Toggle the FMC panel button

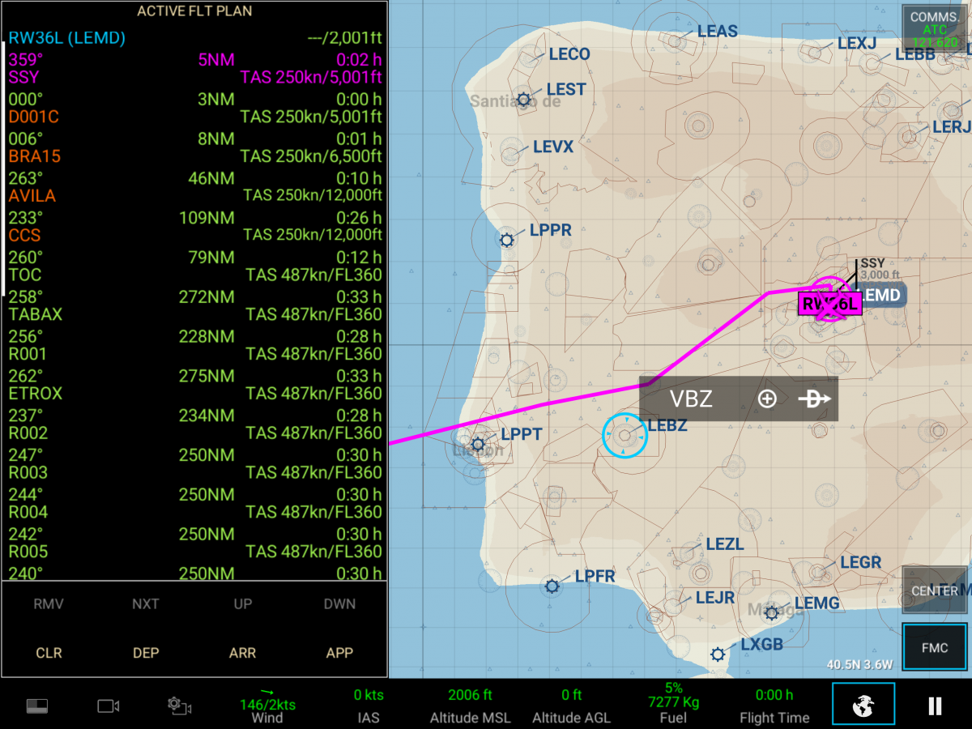coord(935,648)
